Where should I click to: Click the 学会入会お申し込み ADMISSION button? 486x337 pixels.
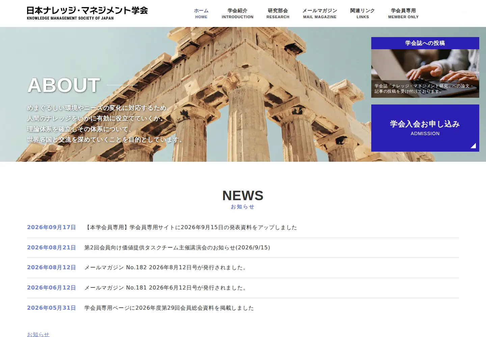pyautogui.click(x=425, y=128)
